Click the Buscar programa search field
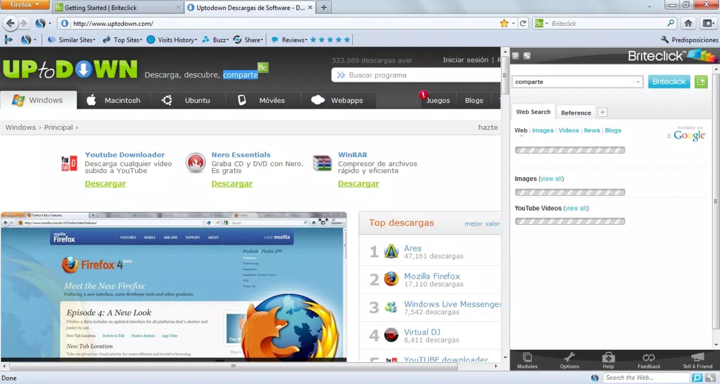 417,75
